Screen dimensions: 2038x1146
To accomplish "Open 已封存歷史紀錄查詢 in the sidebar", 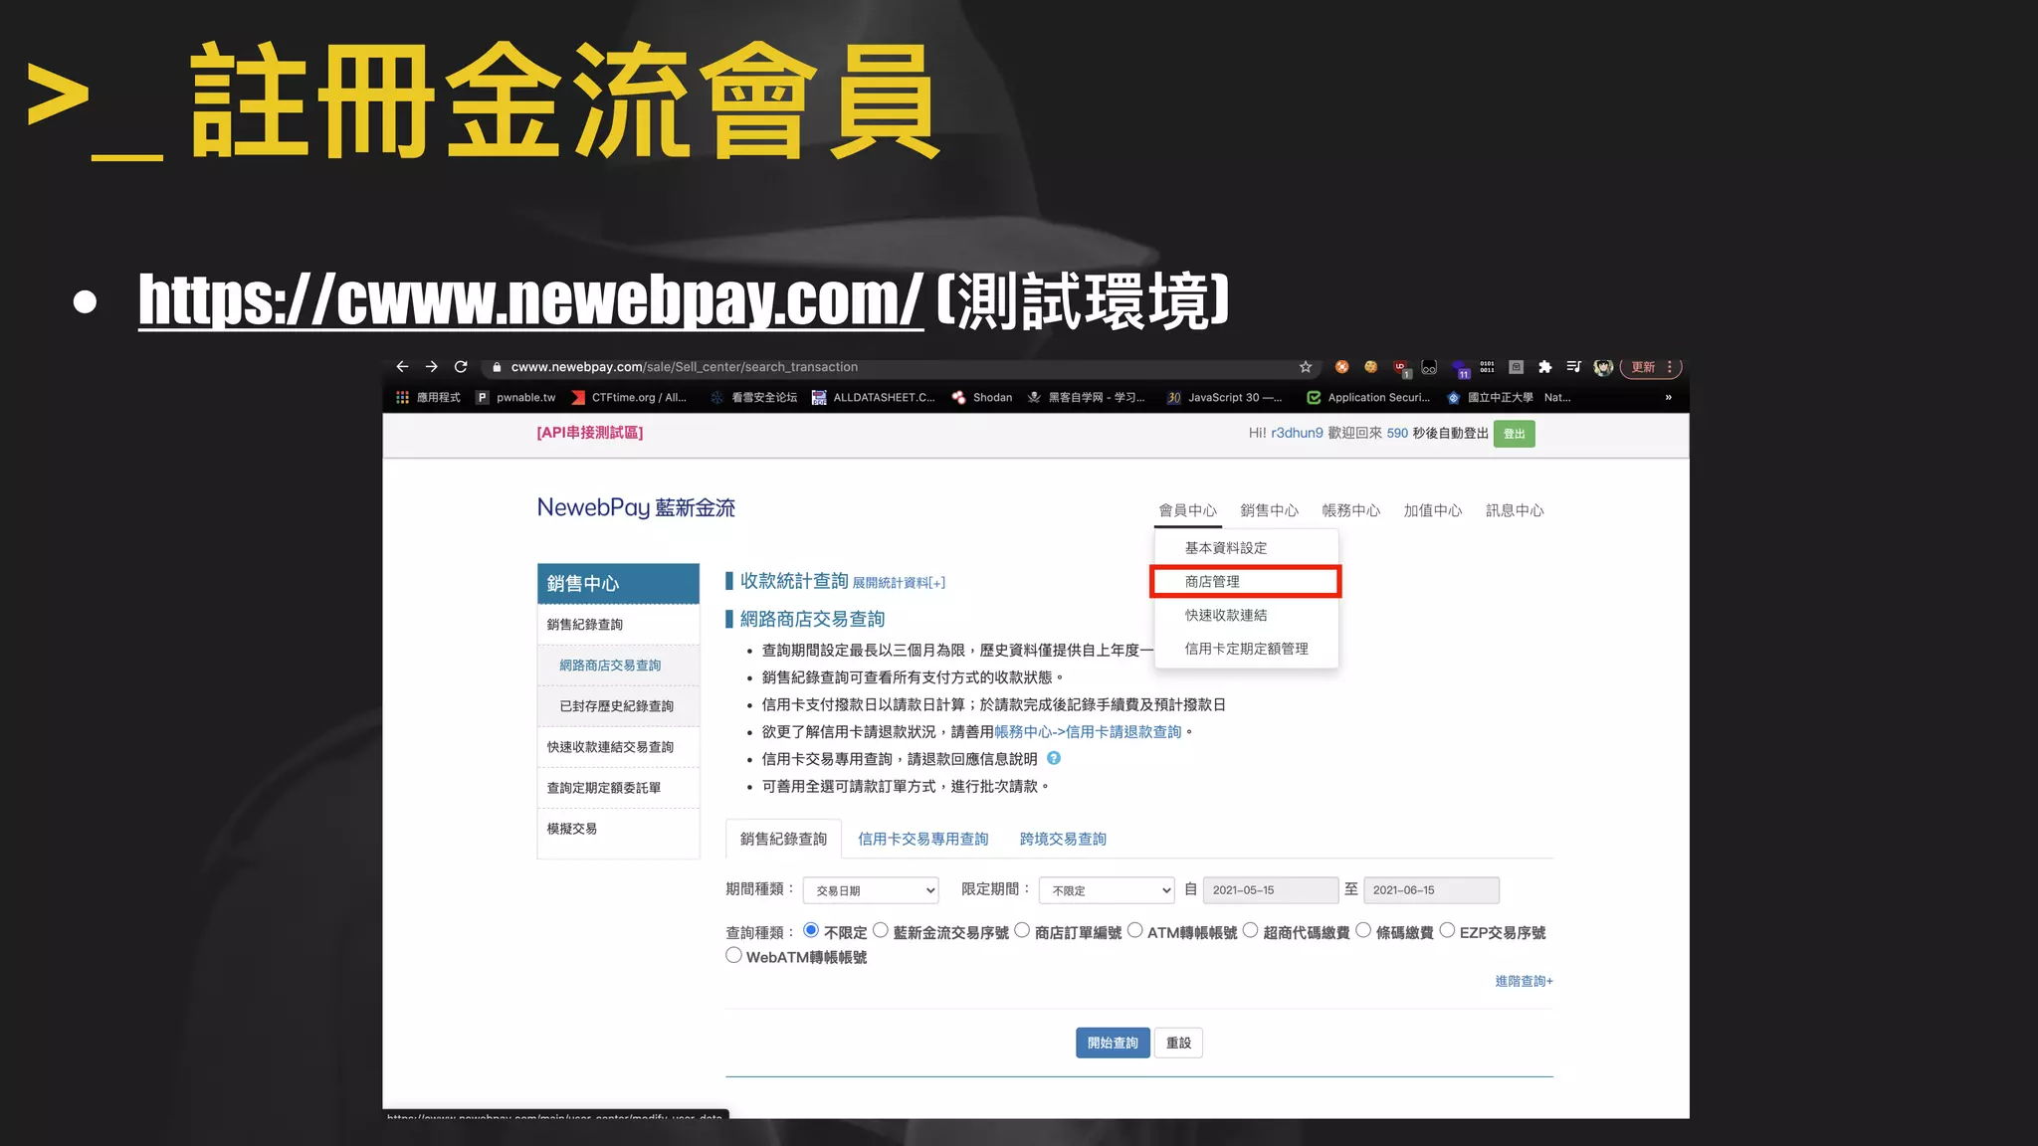I will [x=618, y=706].
